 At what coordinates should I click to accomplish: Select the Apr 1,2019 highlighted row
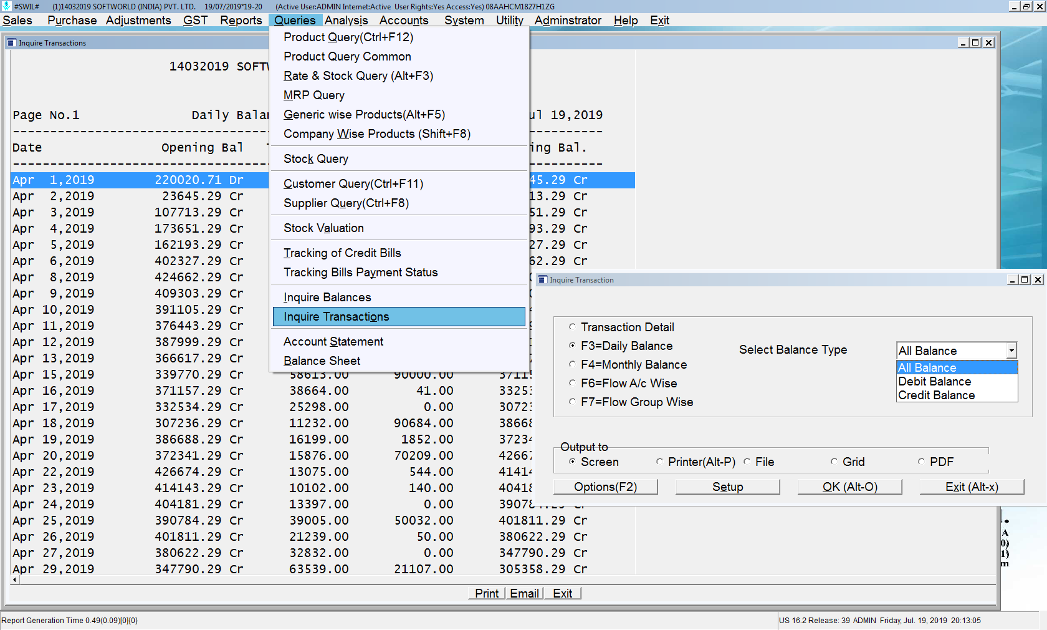click(x=323, y=180)
